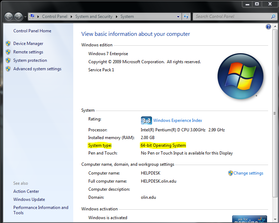This screenshot has height=223, width=279.
Task: Close the System window
Action: pos(270,4)
